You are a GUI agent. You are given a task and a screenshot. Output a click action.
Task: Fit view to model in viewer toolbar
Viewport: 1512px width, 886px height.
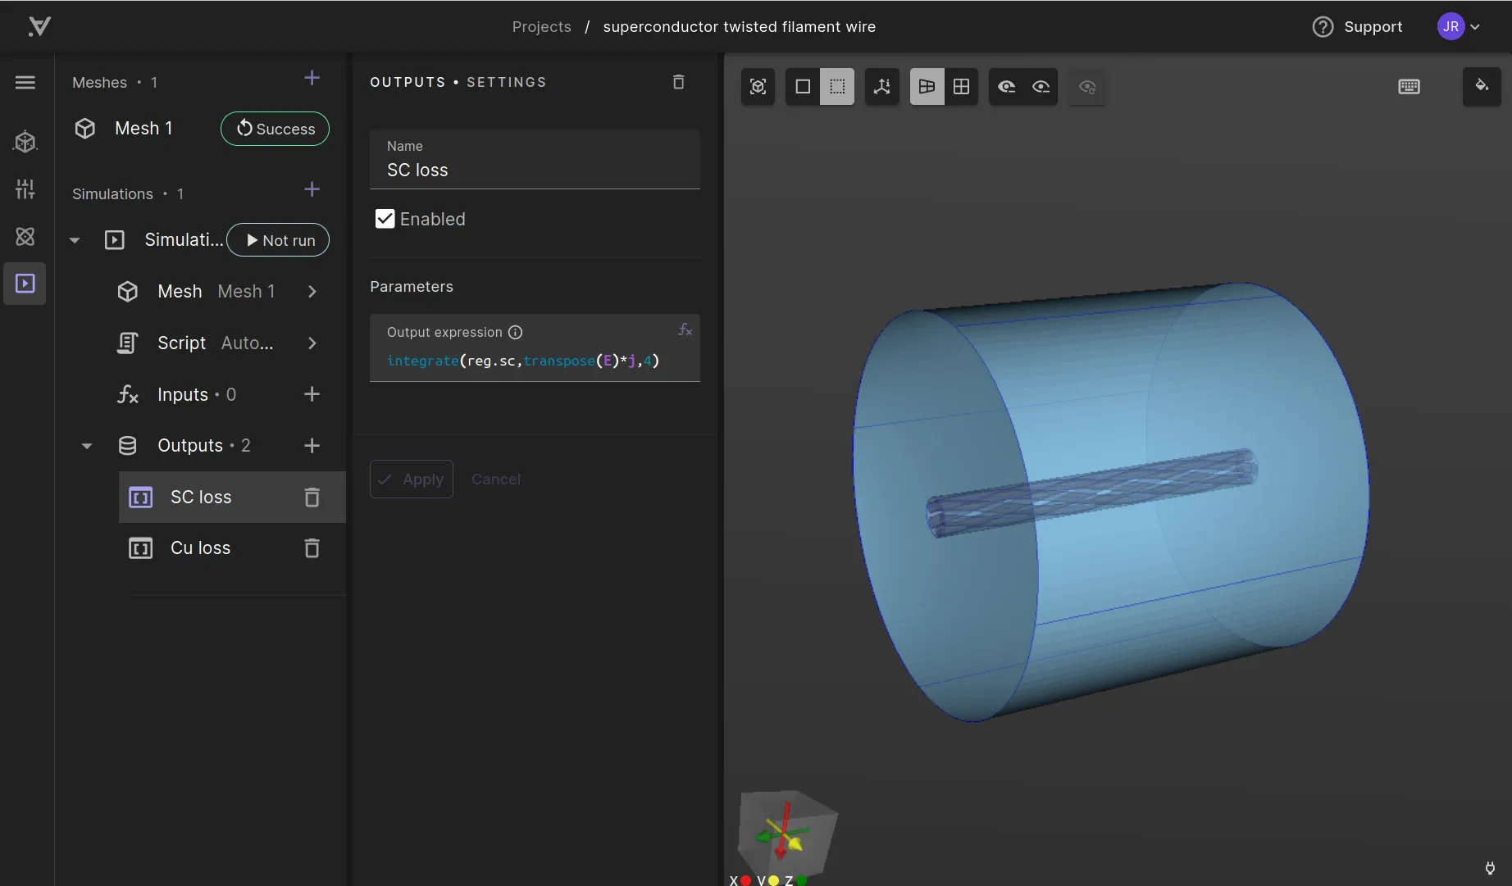[758, 87]
